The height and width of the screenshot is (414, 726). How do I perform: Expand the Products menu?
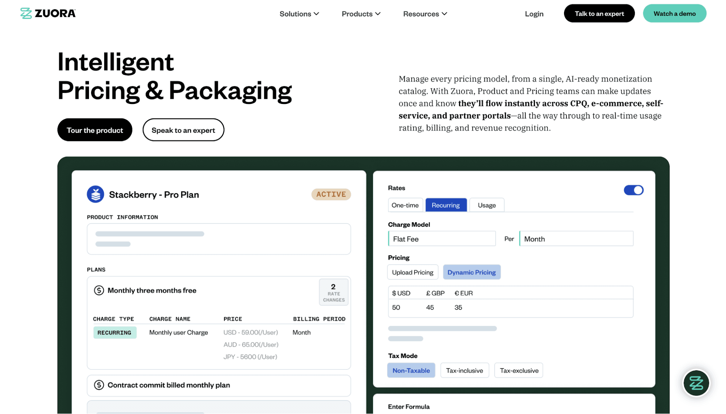pyautogui.click(x=361, y=14)
